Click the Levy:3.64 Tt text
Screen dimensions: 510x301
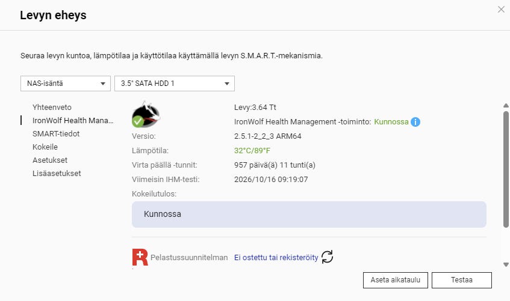click(x=255, y=108)
